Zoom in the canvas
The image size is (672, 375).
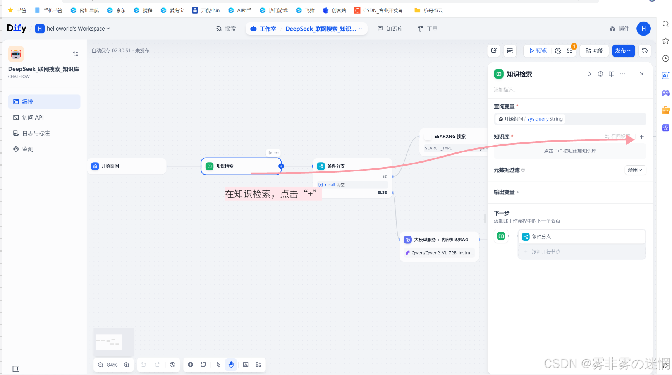point(127,365)
